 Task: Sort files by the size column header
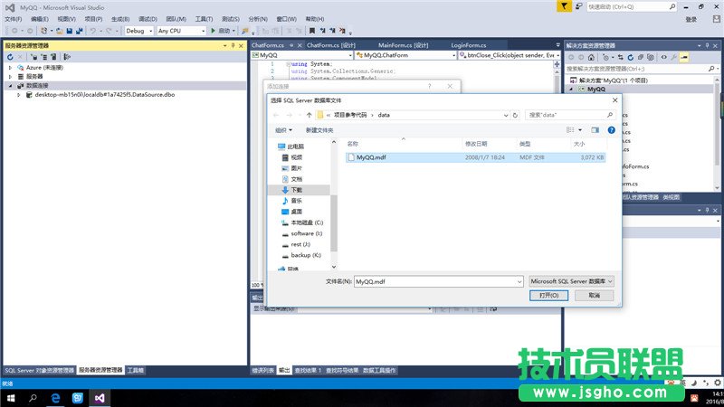pos(579,144)
